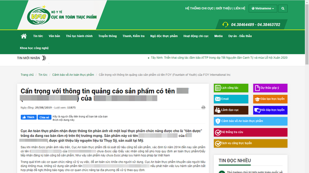
Task: Go to Tin tức breadcrumb
Action: click(43, 75)
